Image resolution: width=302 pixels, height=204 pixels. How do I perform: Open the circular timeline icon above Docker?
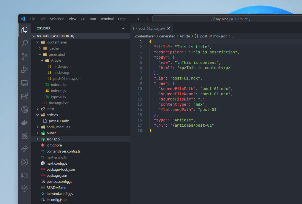[25, 109]
